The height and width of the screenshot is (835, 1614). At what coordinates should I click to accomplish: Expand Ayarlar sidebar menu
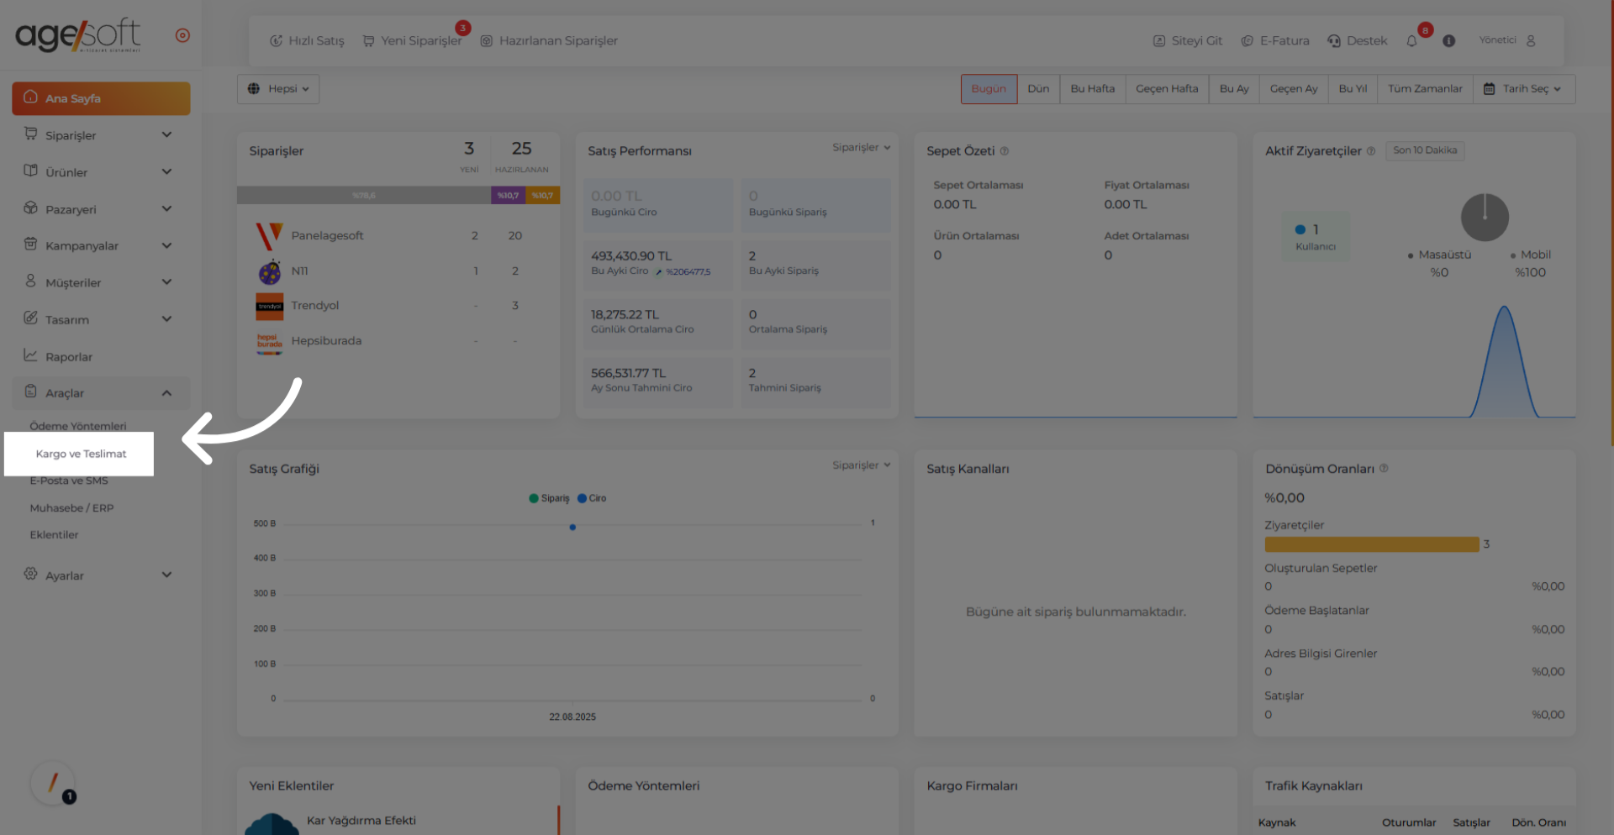[x=101, y=575]
